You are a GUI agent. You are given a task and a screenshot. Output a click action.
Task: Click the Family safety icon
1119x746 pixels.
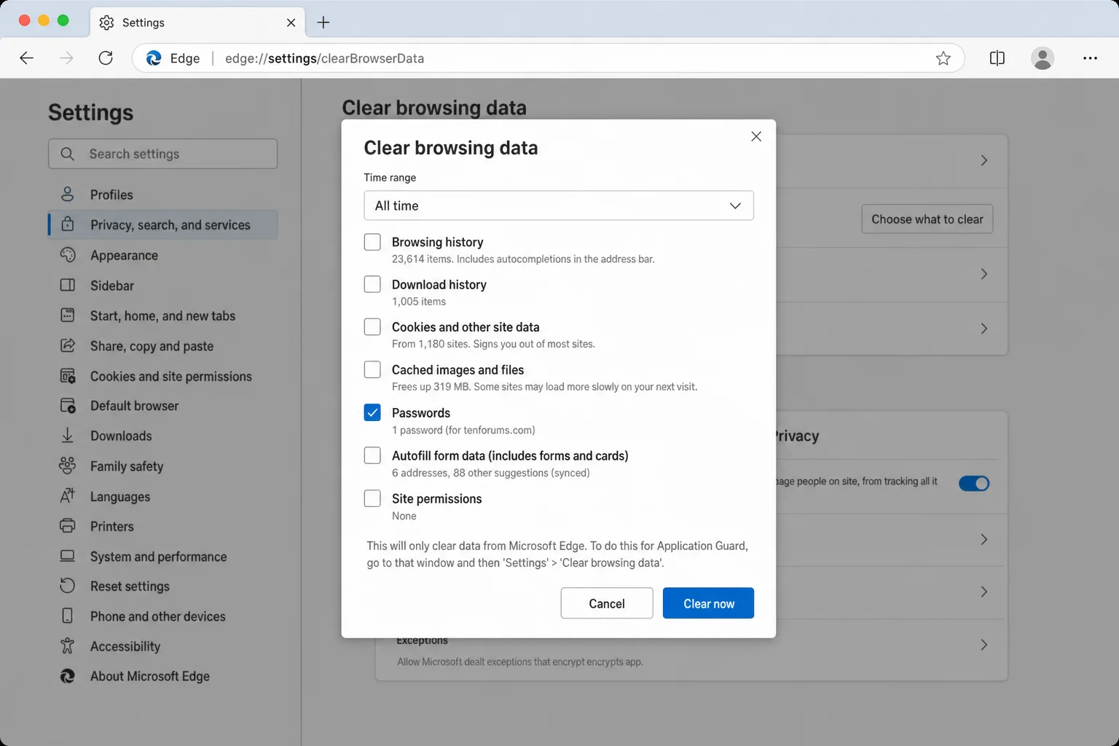(x=68, y=466)
